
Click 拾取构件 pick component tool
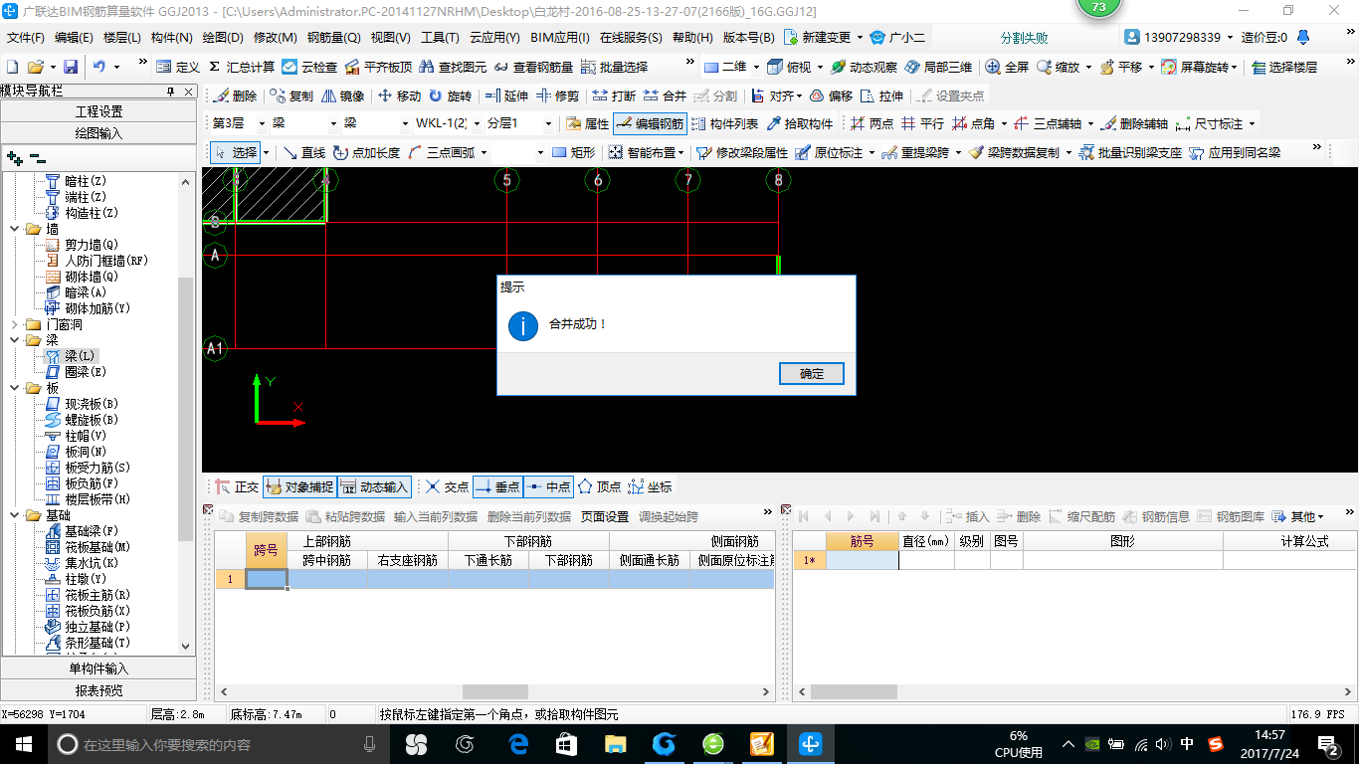pos(799,123)
